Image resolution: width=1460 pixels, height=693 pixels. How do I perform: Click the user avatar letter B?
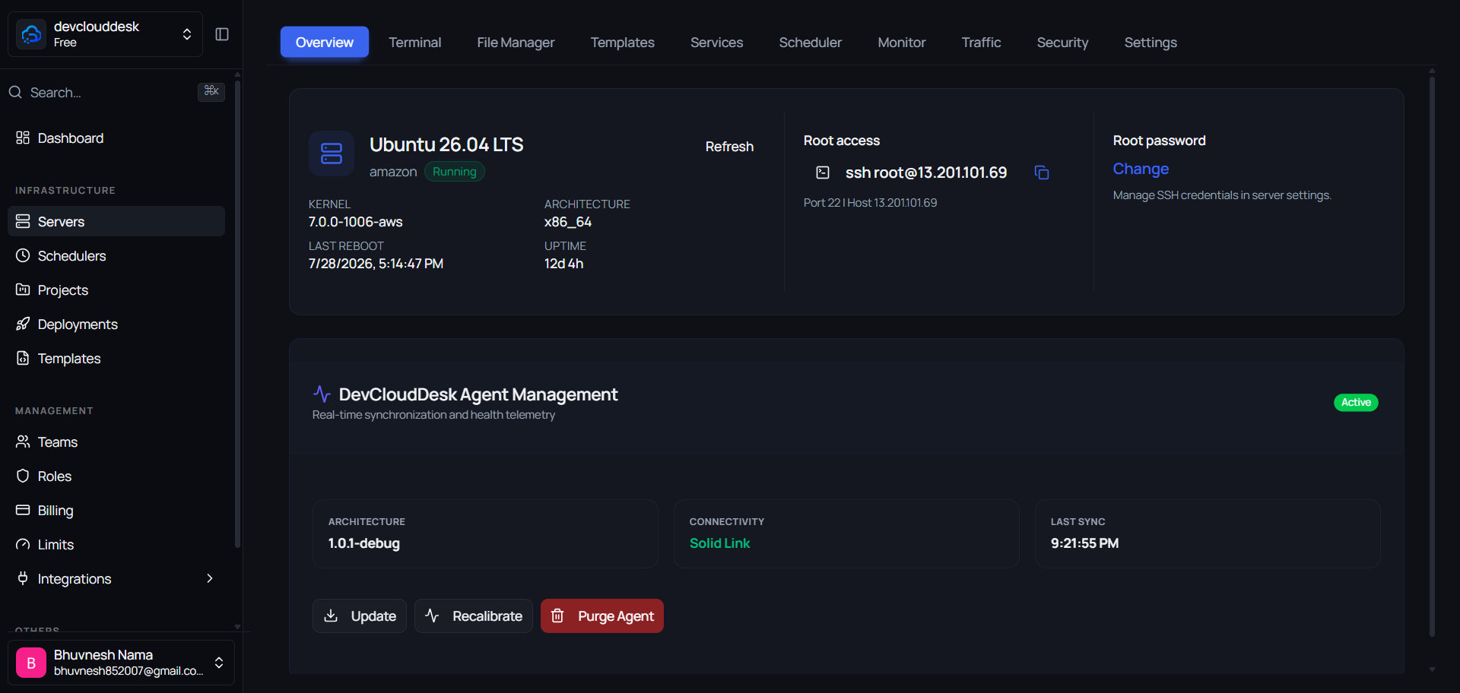coord(31,663)
